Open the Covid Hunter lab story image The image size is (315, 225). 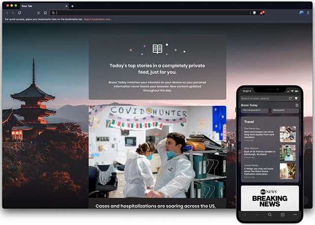coord(157,151)
